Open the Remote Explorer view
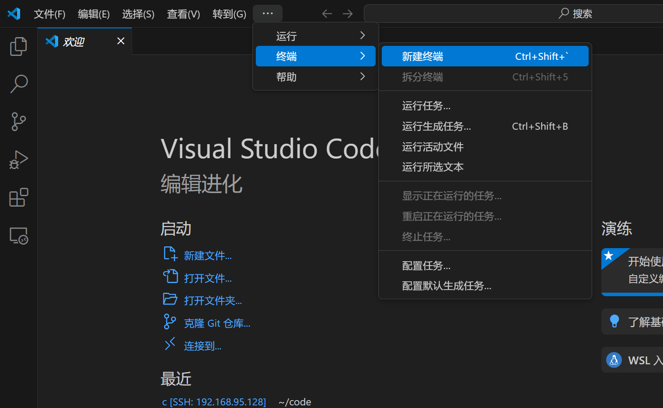663x408 pixels. tap(18, 236)
